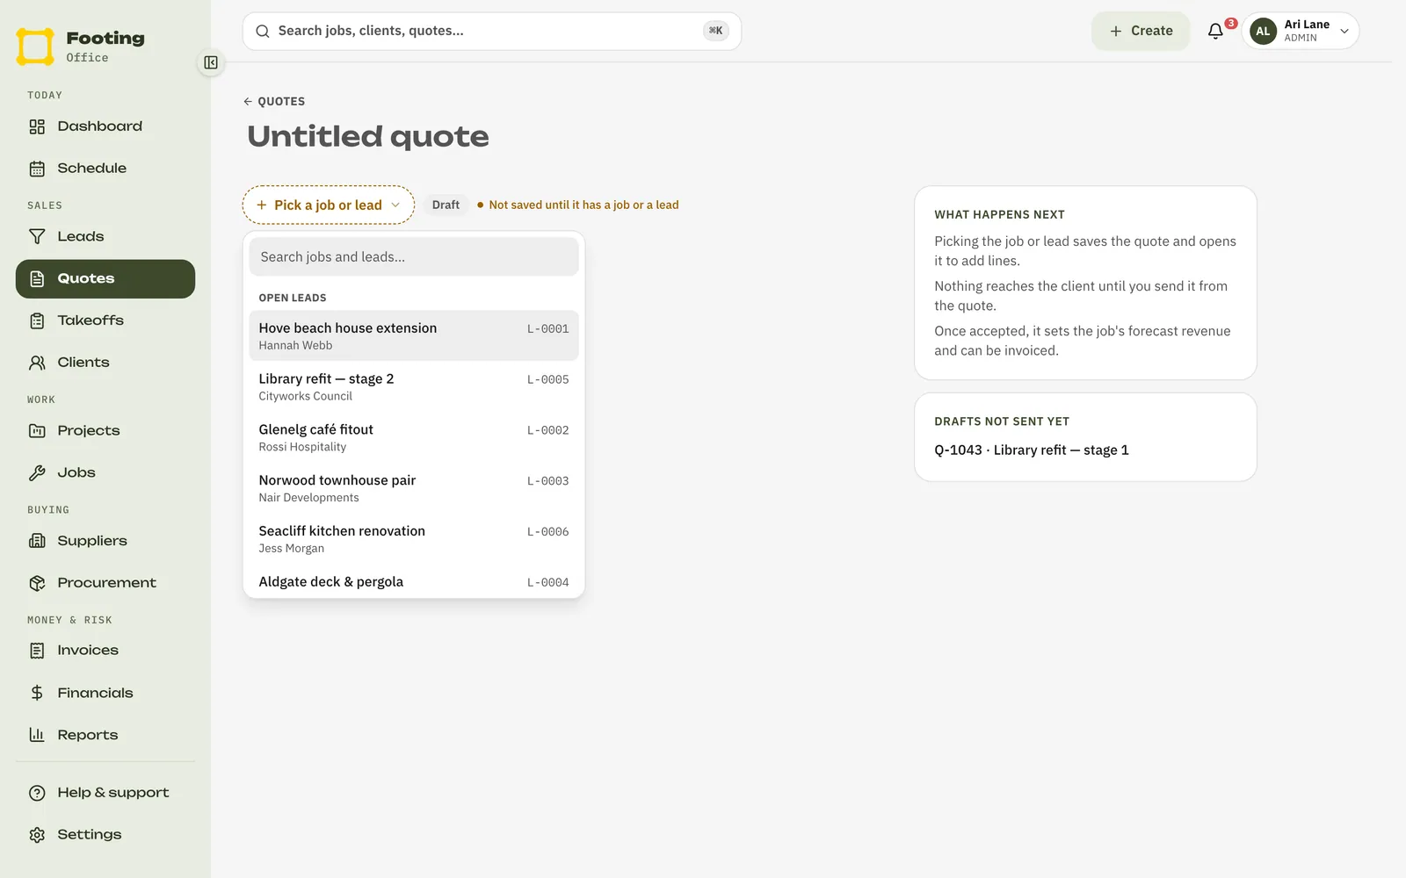Click the AL avatar

point(1263,31)
